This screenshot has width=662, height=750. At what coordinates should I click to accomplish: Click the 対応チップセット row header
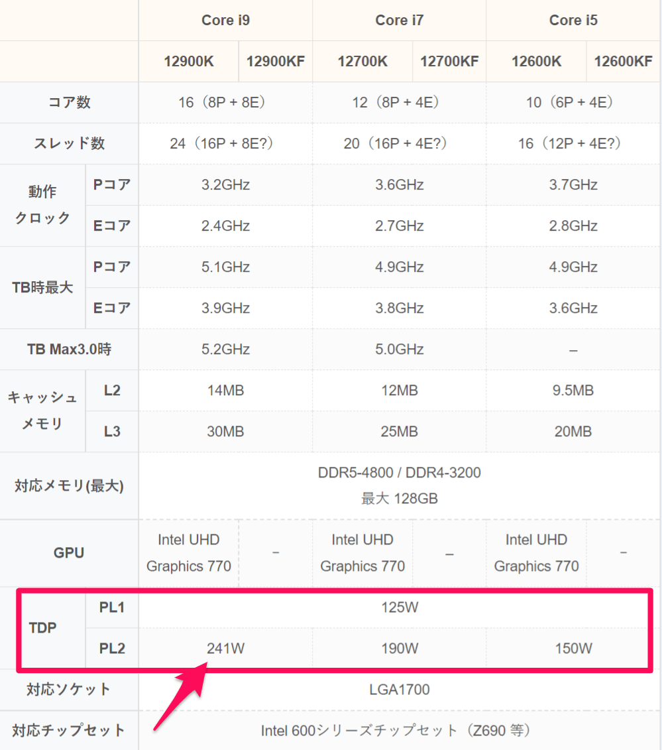click(x=70, y=730)
